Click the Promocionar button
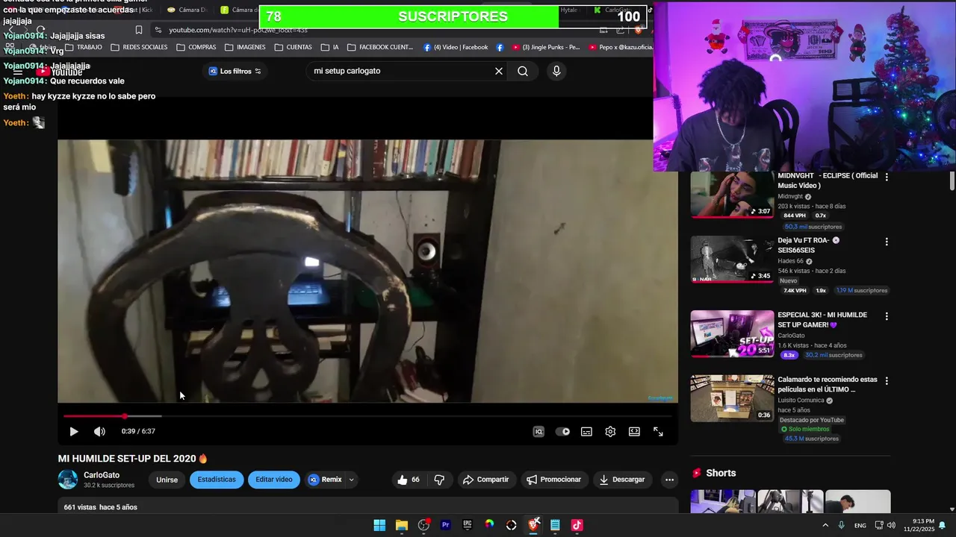 553,480
